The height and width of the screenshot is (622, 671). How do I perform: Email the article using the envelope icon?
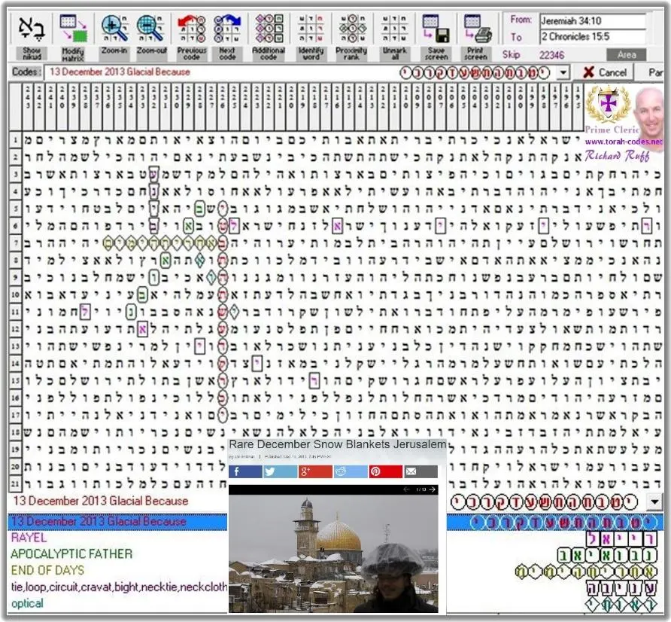[421, 471]
